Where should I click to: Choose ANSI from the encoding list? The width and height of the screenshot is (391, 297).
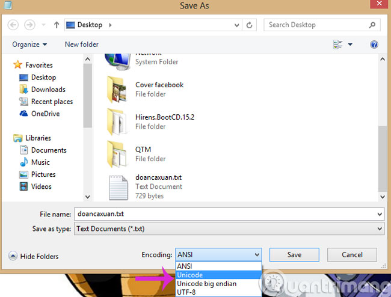tap(218, 266)
